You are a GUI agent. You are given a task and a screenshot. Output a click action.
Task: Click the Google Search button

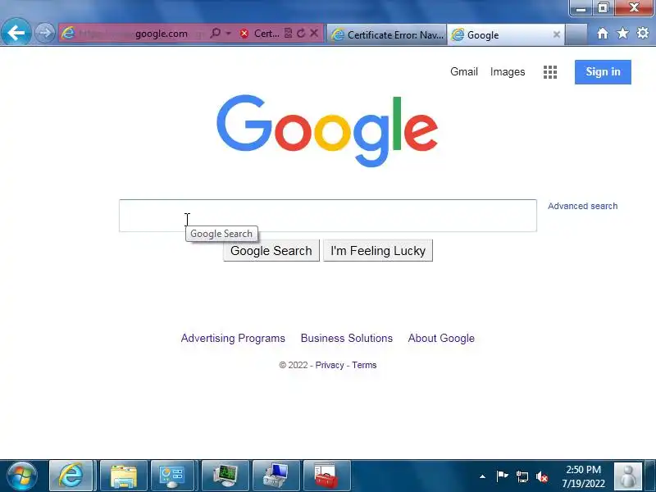coord(271,251)
